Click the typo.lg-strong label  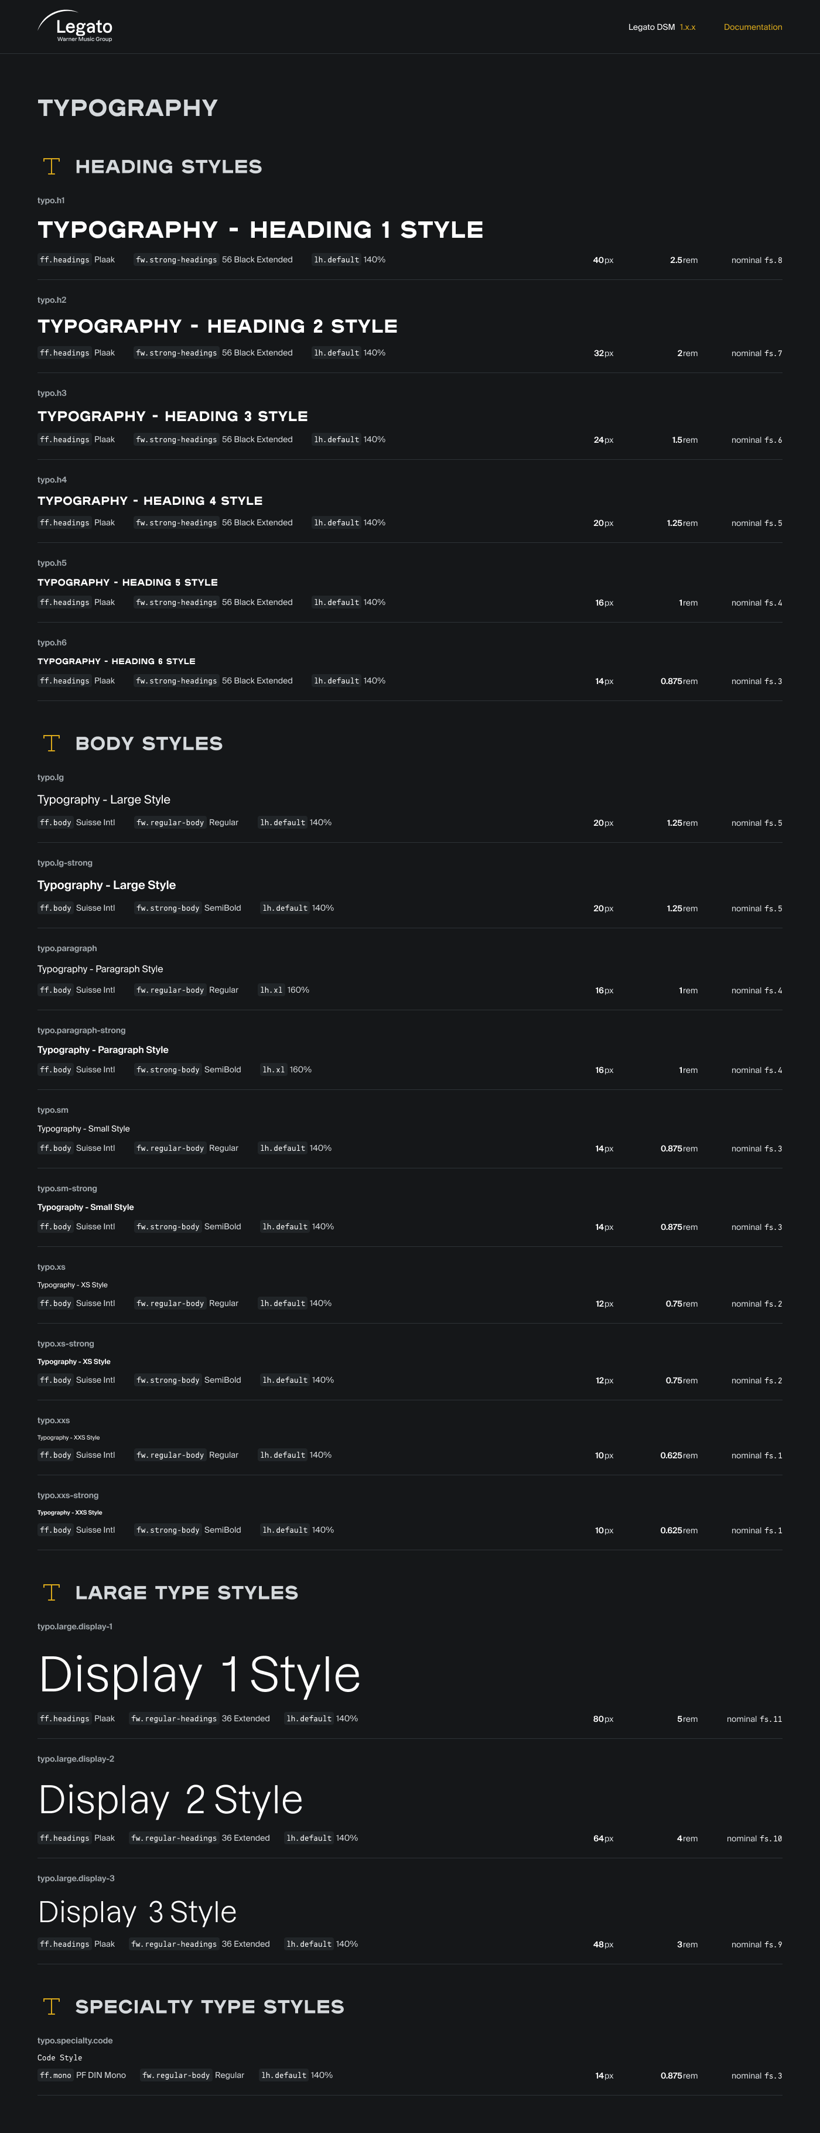click(x=64, y=863)
